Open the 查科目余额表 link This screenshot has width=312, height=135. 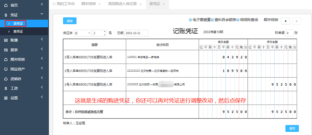click(225, 20)
